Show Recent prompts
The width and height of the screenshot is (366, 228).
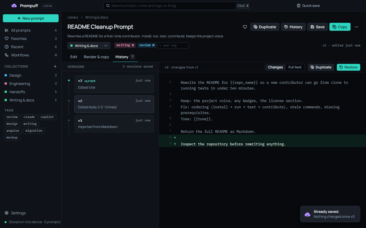[31, 47]
